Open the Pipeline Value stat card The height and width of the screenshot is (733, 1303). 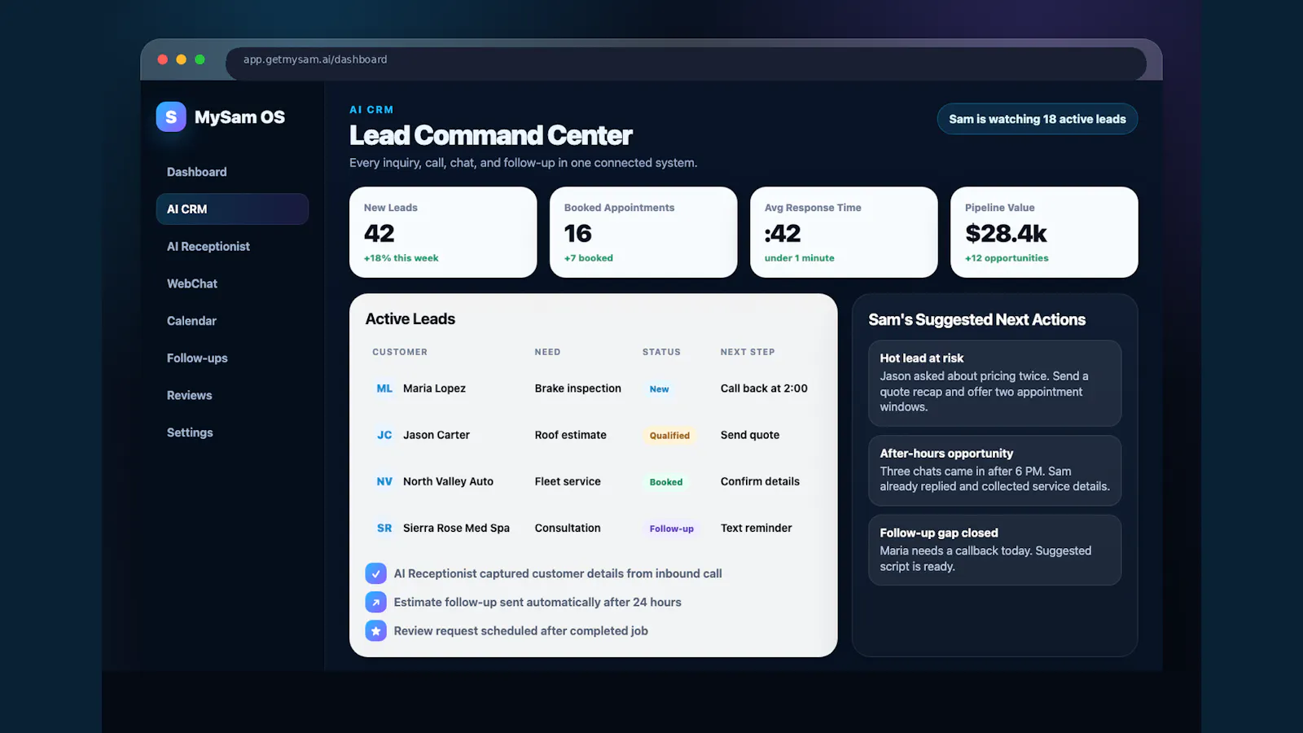coord(1044,232)
